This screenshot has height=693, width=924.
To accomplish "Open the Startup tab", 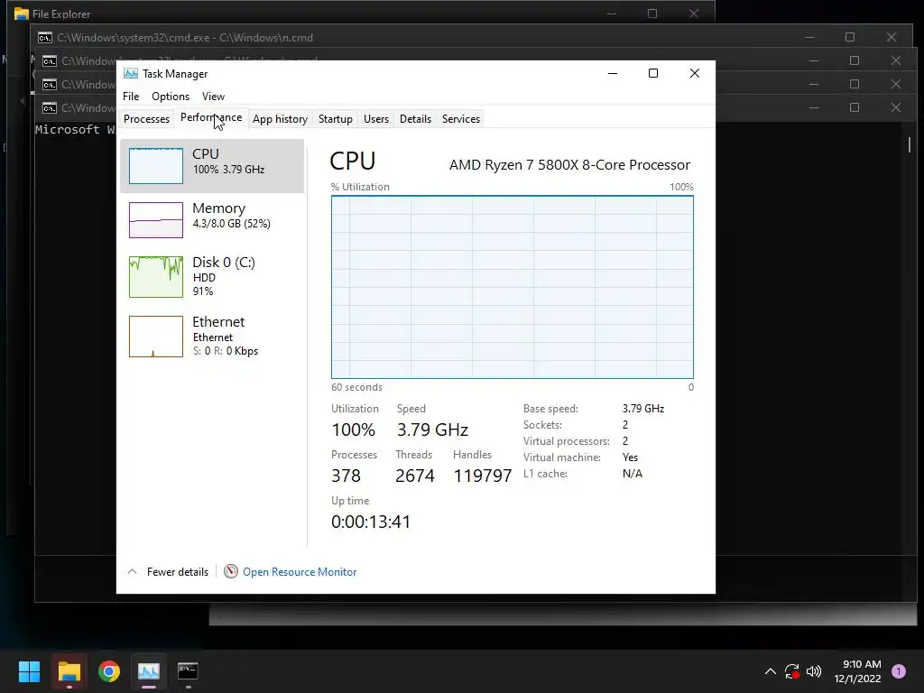I will coord(336,118).
